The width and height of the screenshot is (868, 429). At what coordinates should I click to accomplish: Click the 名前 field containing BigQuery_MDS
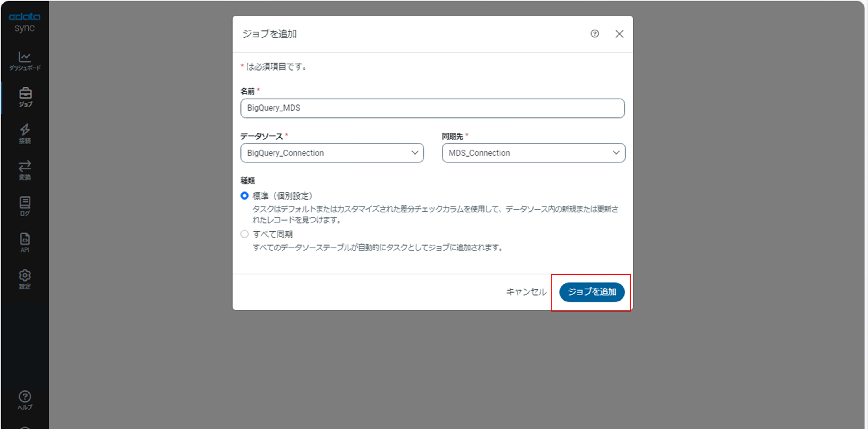coord(433,108)
